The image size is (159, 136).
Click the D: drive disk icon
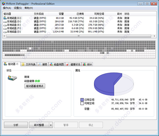[5, 22]
